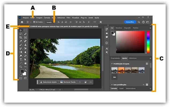
Task: Select the Path Selection arrow tool
Action: point(25,59)
